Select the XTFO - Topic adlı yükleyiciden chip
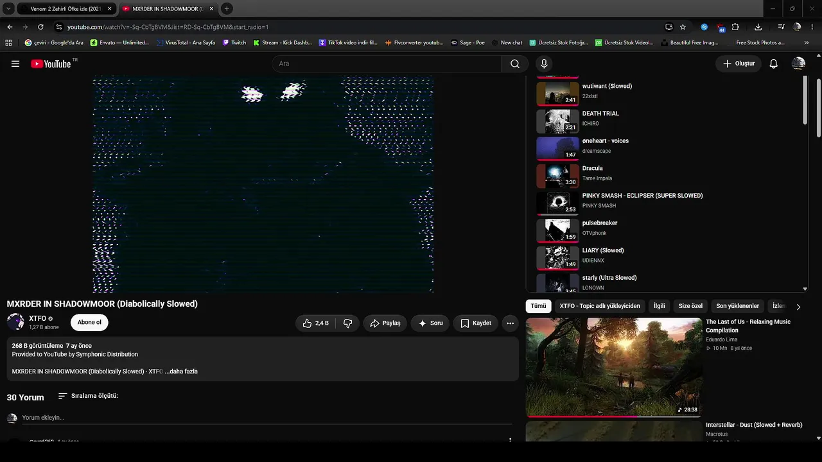The image size is (822, 462). pos(600,306)
